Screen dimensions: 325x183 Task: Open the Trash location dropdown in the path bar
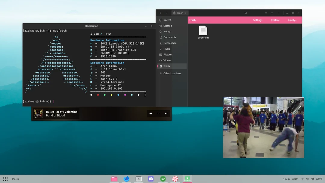coord(180,13)
